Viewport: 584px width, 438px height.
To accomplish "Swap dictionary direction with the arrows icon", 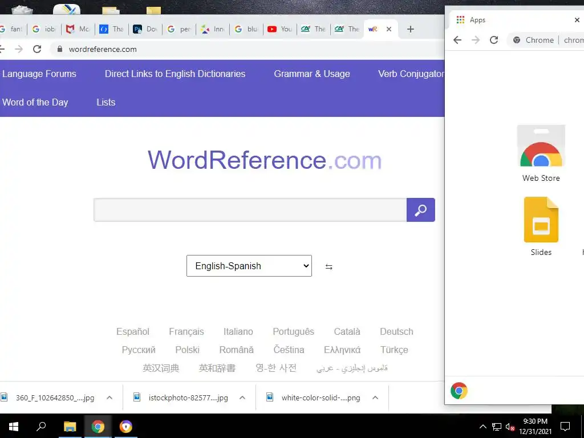I will click(x=329, y=267).
